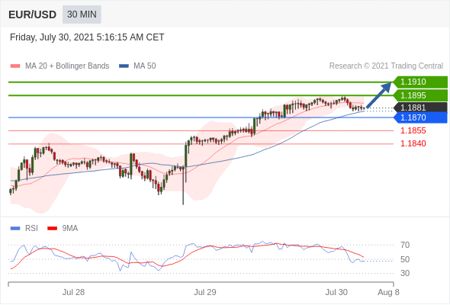Toggle the MA 50 legend label
The image size is (450, 305).
[145, 66]
